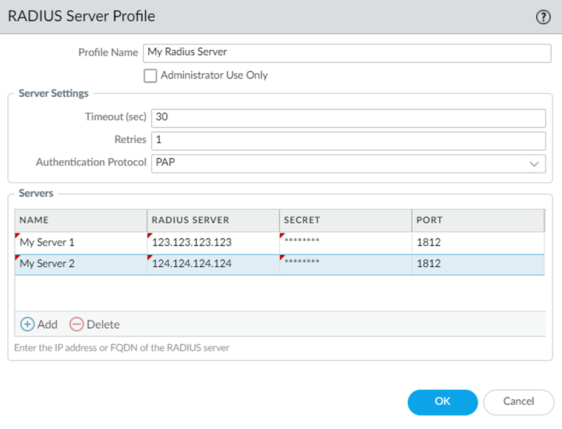The width and height of the screenshot is (562, 429).
Task: Select the My Server 1 name cell
Action: click(x=80, y=243)
